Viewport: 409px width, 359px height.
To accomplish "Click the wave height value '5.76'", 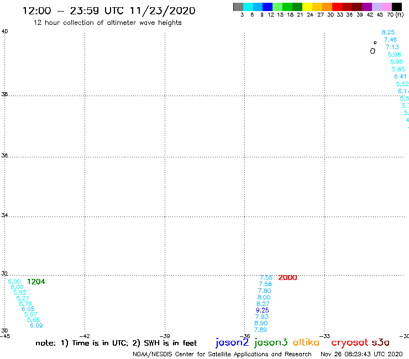I will [x=25, y=304].
